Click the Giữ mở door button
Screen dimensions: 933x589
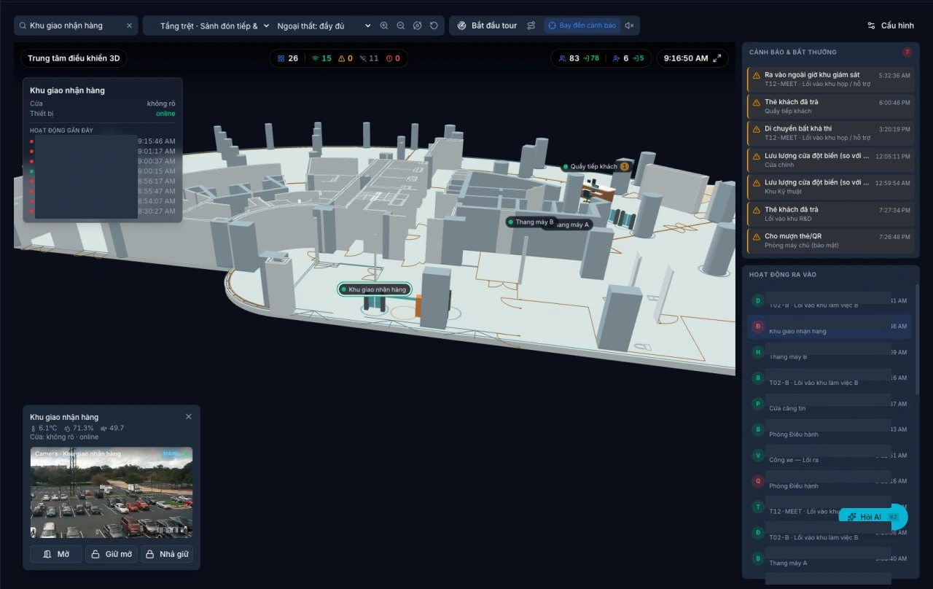coord(112,554)
